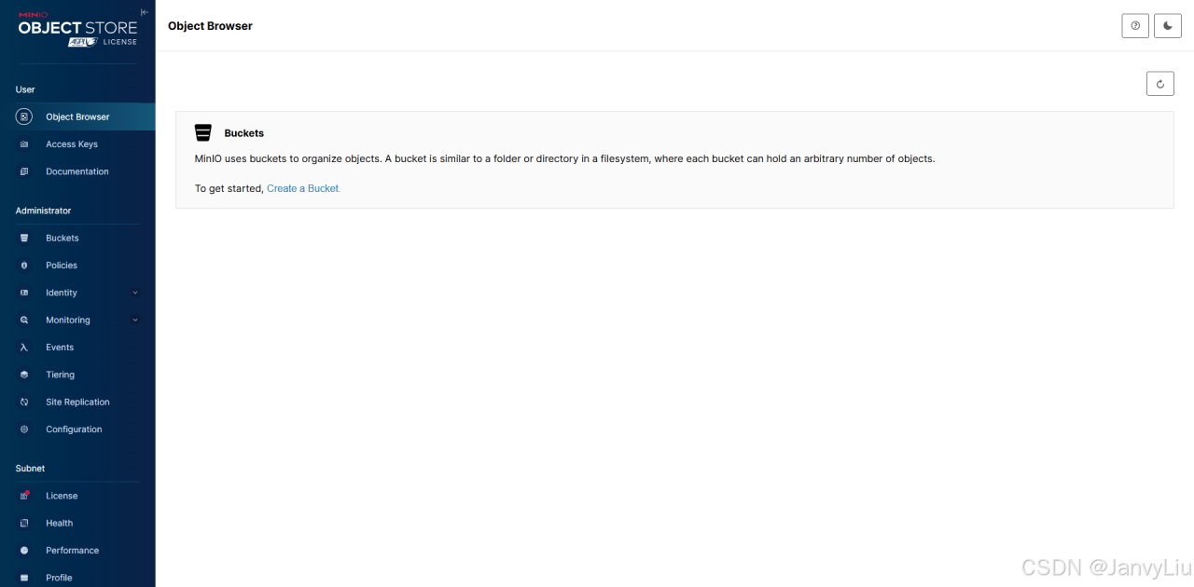Click the Tiering layers icon

(x=24, y=375)
